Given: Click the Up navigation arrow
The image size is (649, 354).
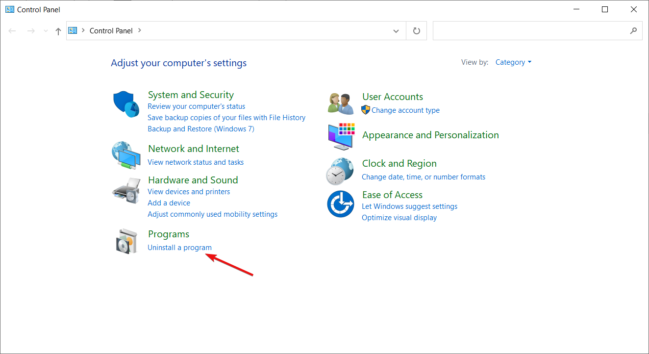Looking at the screenshot, I should point(58,30).
